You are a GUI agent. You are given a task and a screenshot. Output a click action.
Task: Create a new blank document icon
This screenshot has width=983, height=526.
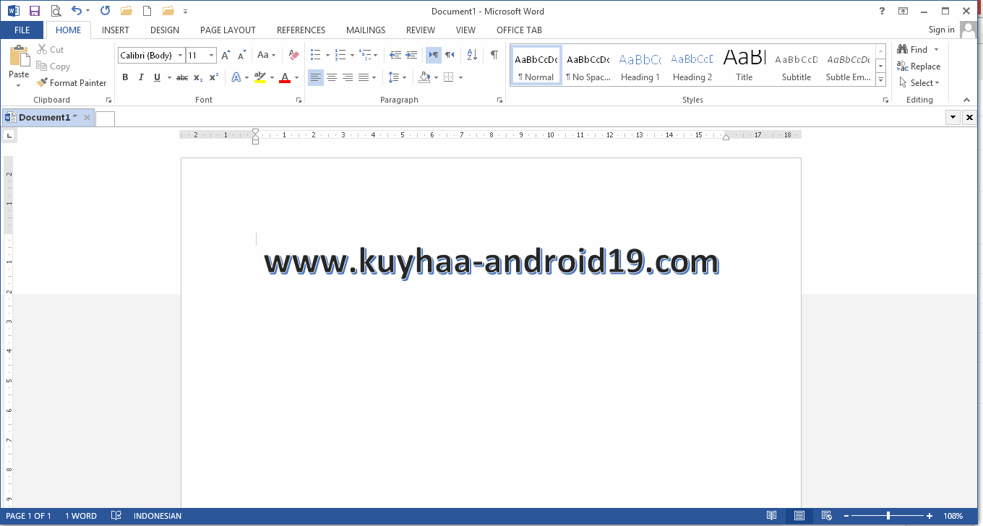tap(147, 11)
